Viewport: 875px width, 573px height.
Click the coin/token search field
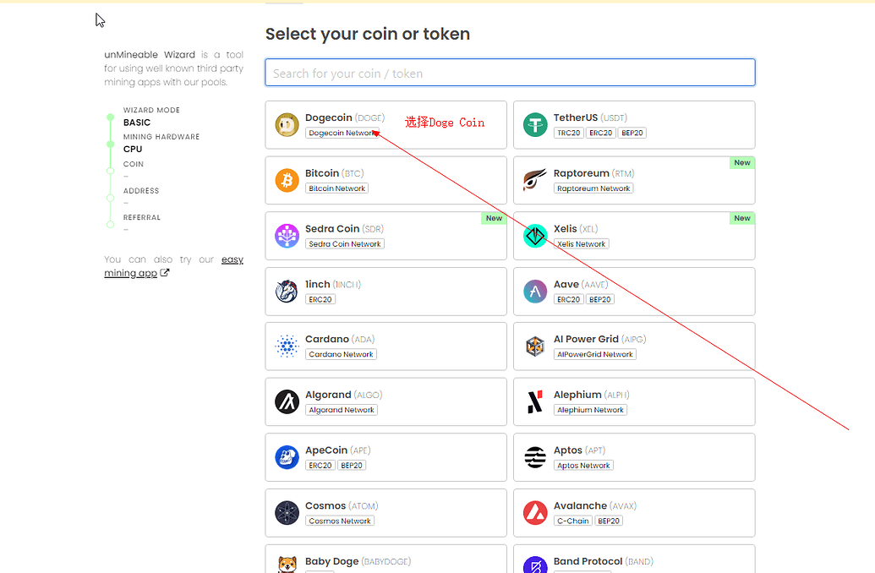click(x=510, y=72)
